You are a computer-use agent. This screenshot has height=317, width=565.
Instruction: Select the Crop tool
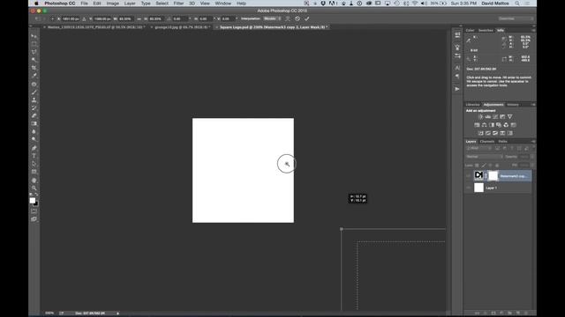click(34, 68)
